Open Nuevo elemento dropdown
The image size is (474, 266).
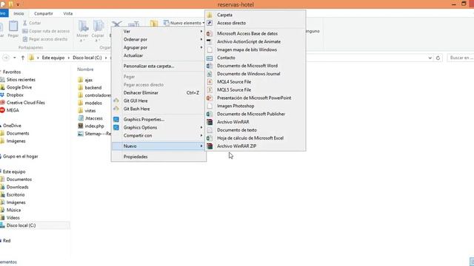[184, 23]
